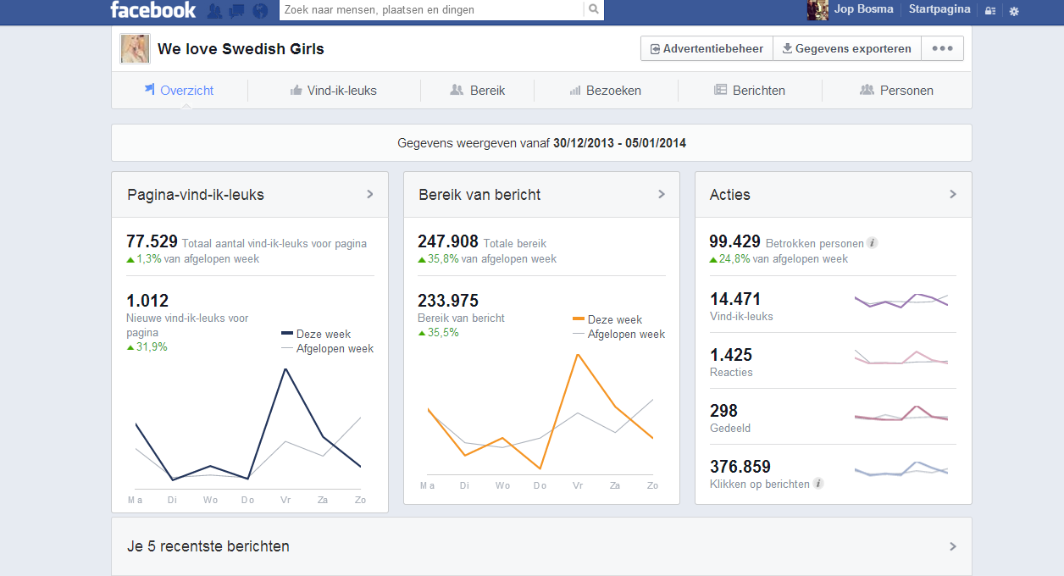This screenshot has width=1064, height=576.
Task: Click the page profile thumbnail
Action: coord(136,49)
